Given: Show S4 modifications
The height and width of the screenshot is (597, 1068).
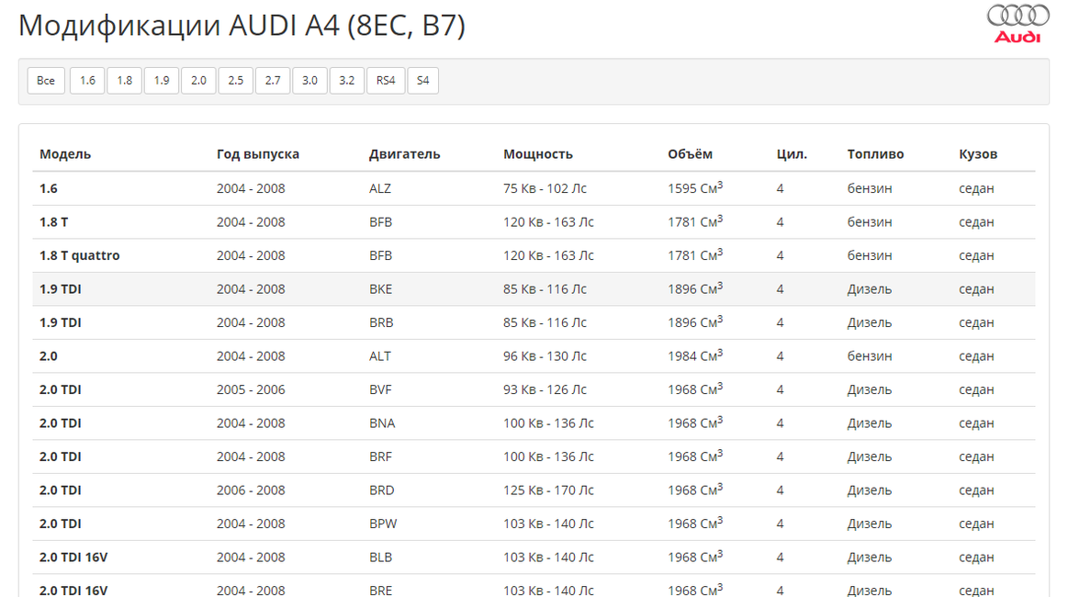Looking at the screenshot, I should [422, 81].
